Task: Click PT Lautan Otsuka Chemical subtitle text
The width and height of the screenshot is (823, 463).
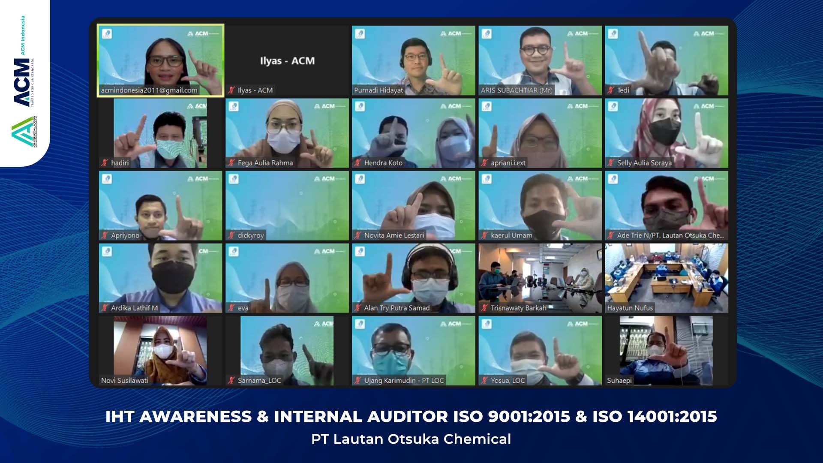Action: tap(411, 439)
